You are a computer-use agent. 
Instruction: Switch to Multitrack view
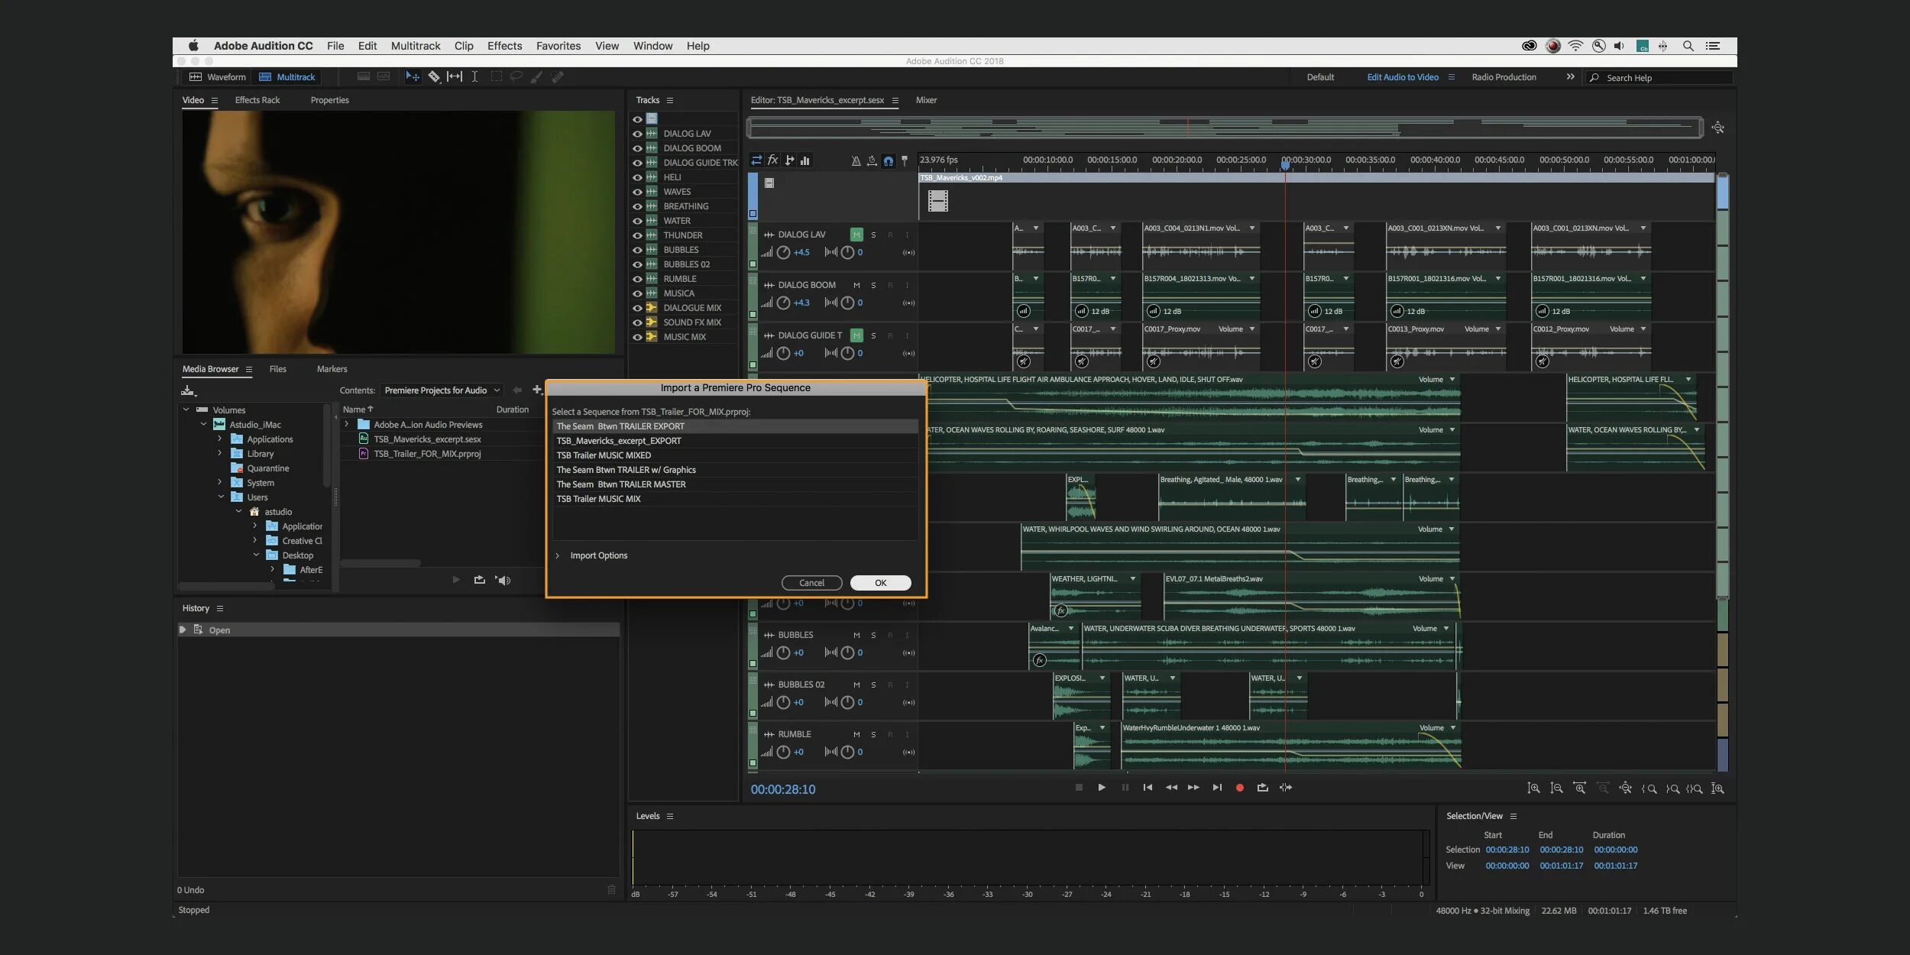click(287, 77)
